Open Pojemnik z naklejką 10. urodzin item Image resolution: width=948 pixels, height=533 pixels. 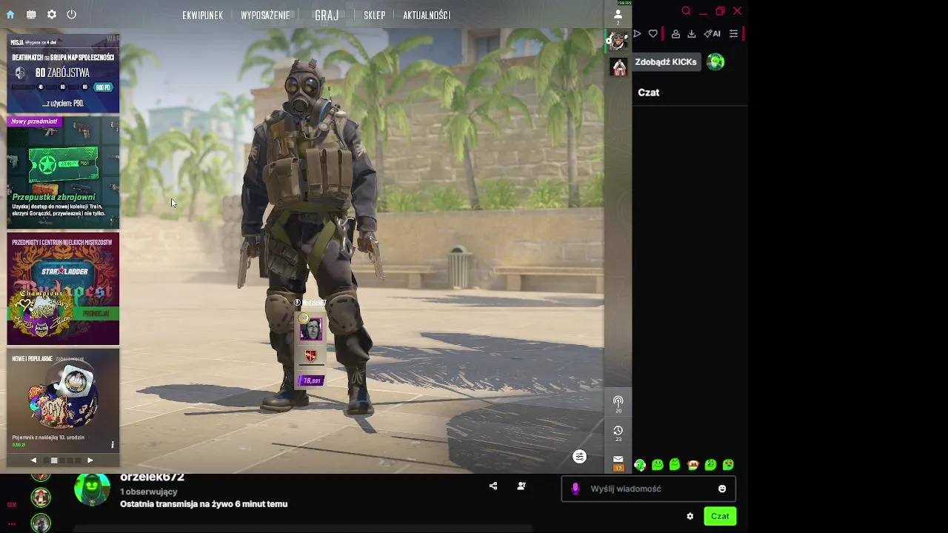pos(63,400)
